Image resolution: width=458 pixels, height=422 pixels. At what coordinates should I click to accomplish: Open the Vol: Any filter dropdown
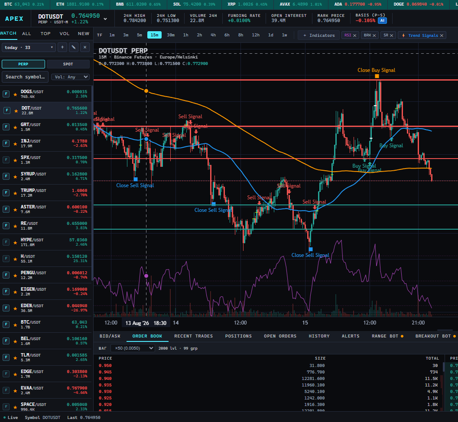[70, 77]
